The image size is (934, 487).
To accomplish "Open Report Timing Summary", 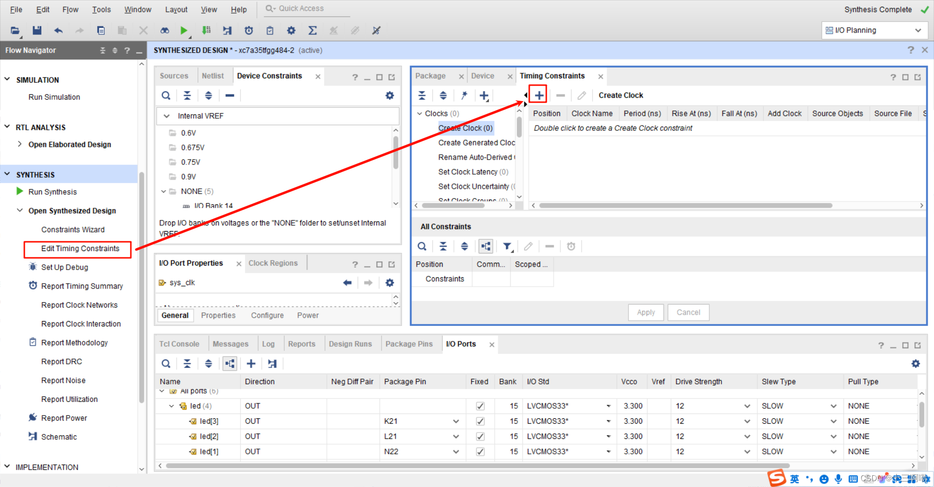I will 82,286.
